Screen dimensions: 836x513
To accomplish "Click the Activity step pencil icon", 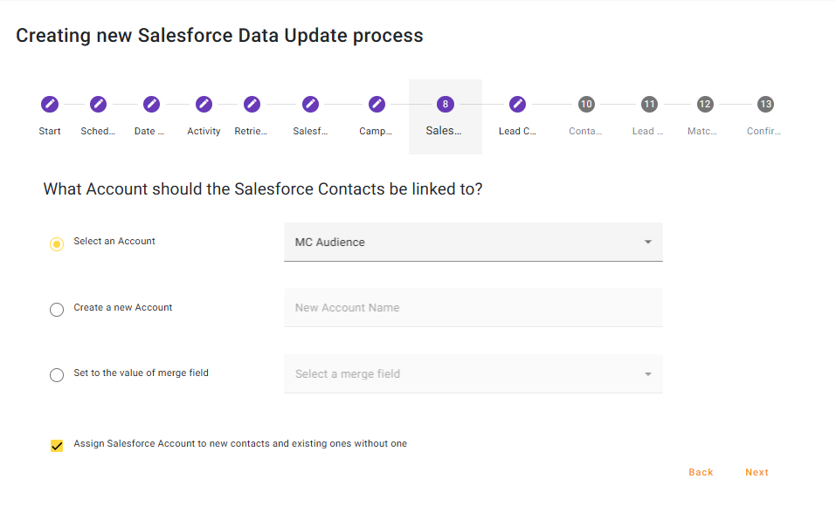I will (204, 105).
